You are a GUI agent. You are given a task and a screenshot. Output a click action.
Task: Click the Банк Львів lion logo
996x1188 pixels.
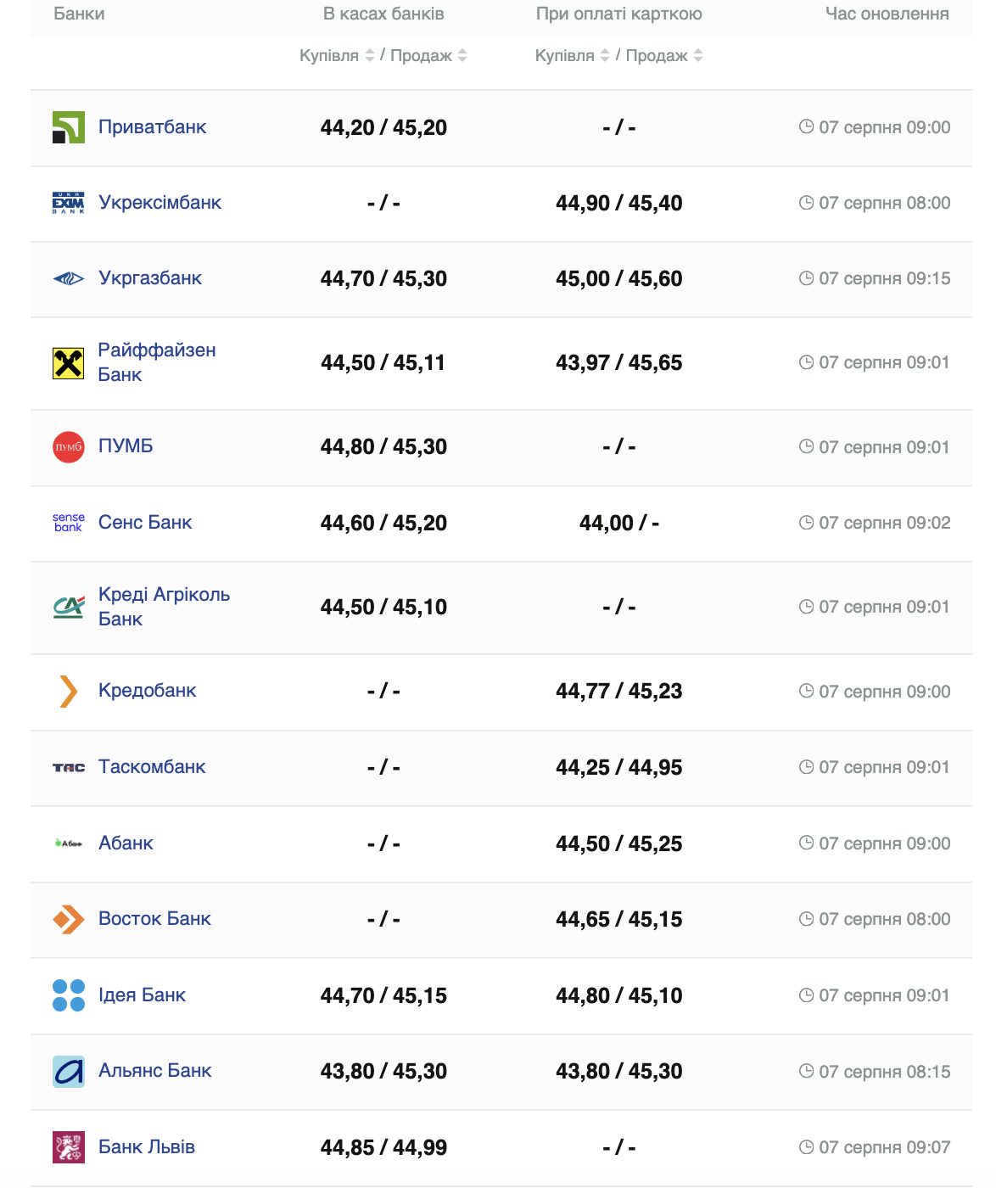69,1147
